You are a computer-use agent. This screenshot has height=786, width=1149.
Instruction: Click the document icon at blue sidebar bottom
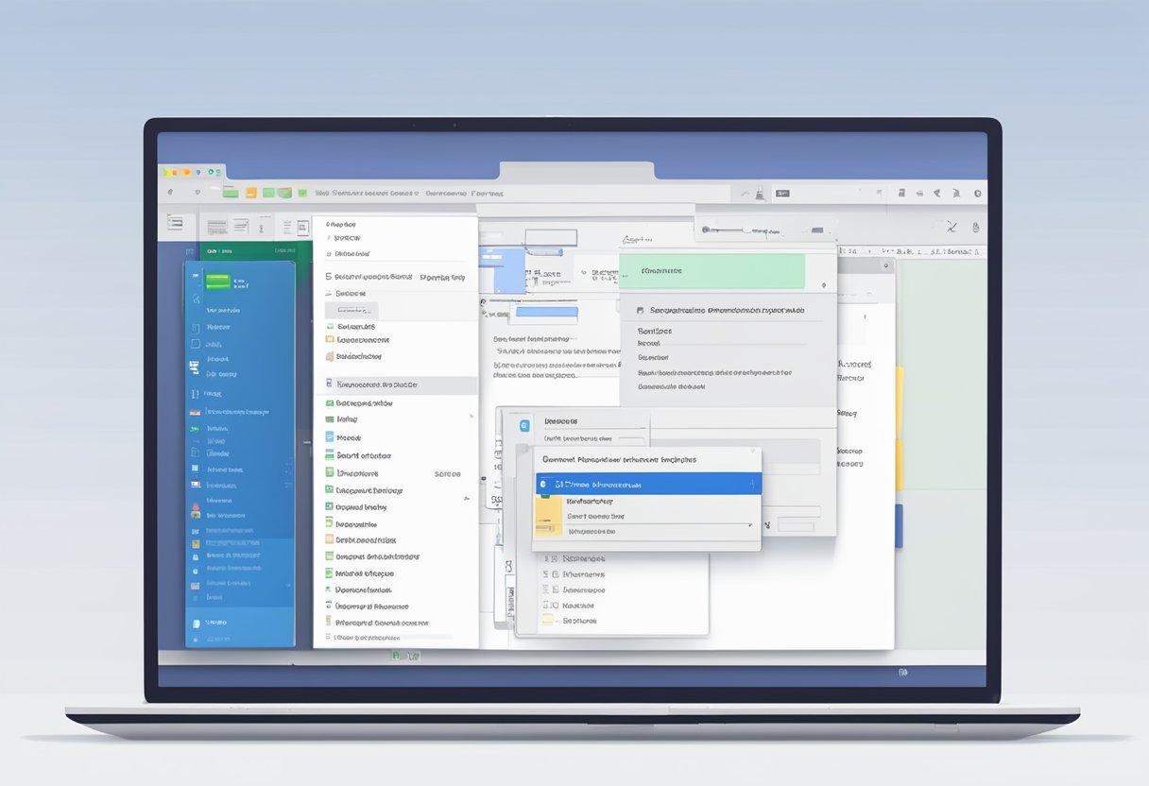196,623
